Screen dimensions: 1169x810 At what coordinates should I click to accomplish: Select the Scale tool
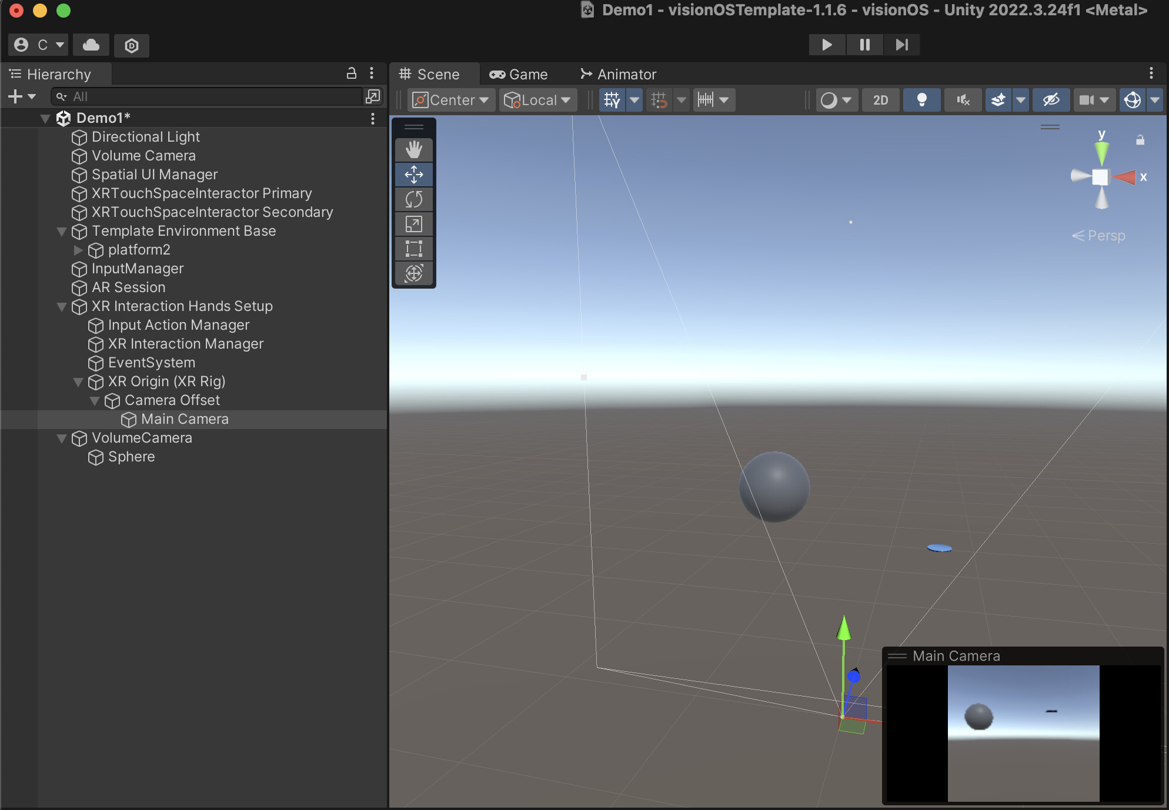click(x=414, y=223)
